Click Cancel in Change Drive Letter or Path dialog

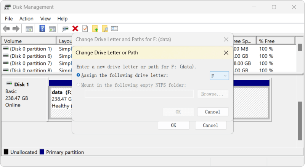[213, 112]
